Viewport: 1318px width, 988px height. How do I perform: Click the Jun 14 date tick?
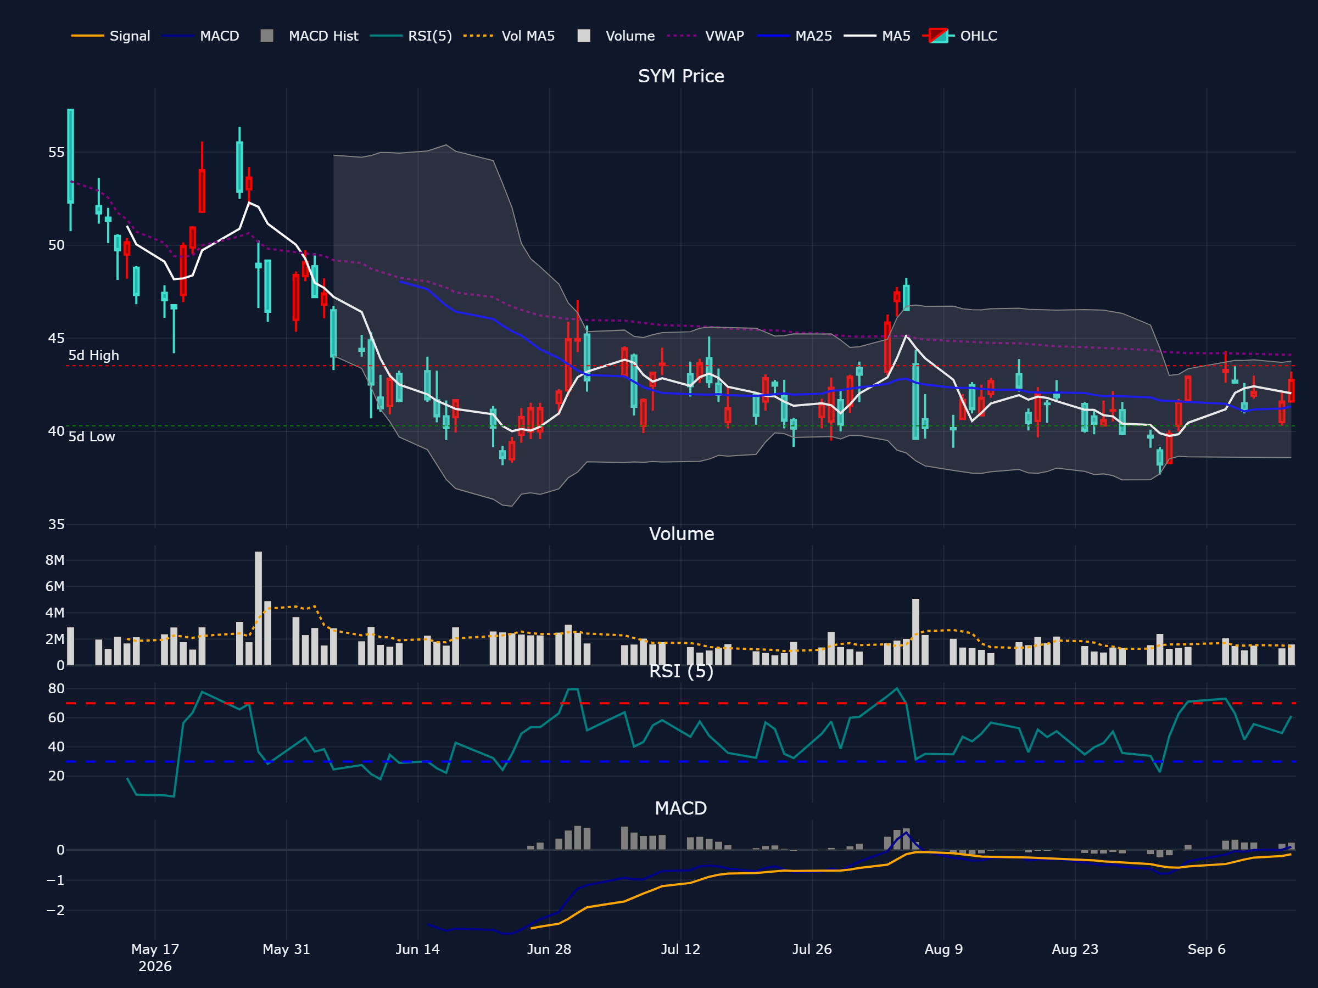[418, 949]
